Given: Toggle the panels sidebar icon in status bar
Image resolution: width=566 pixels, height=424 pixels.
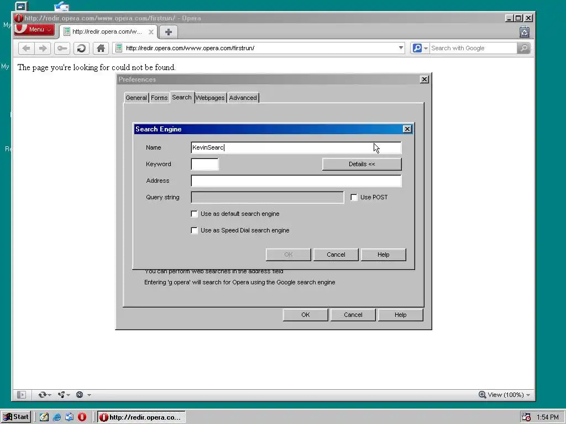Looking at the screenshot, I should [22, 395].
